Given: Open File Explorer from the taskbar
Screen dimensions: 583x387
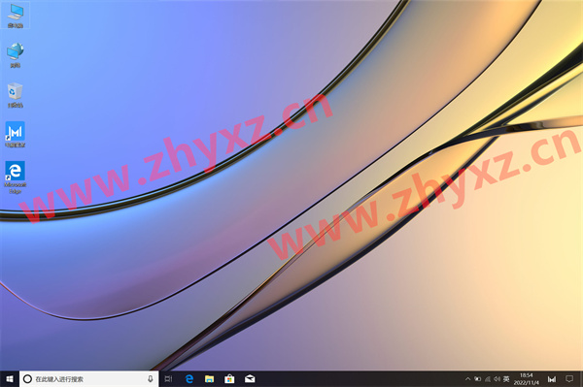Looking at the screenshot, I should [x=209, y=379].
